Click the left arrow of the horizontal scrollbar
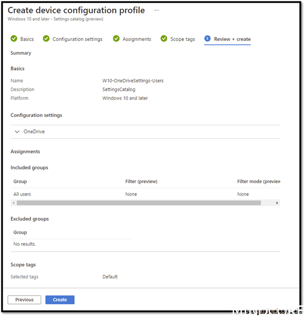The width and height of the screenshot is (305, 316). [13, 203]
